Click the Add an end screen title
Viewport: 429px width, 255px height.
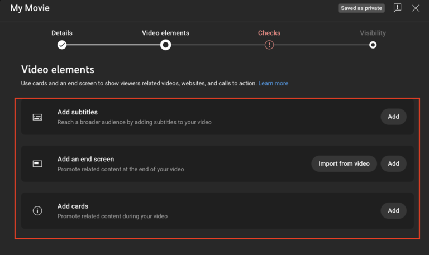pyautogui.click(x=85, y=159)
